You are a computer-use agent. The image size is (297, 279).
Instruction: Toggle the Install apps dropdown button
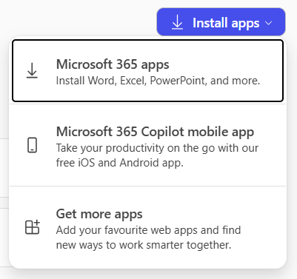221,22
